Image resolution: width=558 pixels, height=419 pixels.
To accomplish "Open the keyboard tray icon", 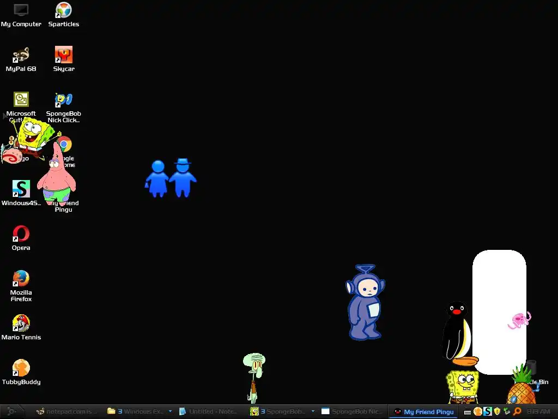I will pos(468,412).
